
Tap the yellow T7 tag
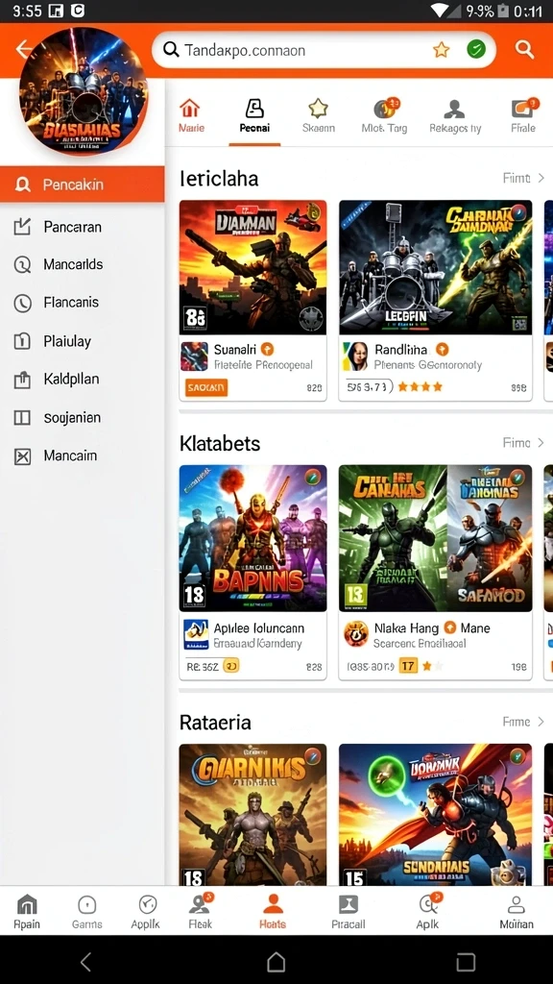click(408, 667)
